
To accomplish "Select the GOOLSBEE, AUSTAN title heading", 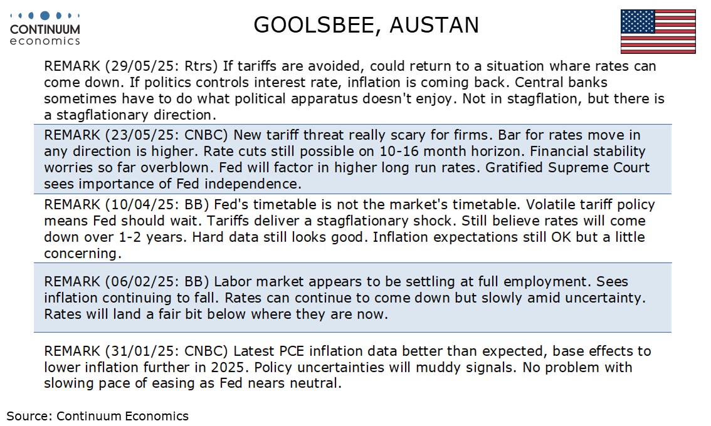I will point(366,25).
